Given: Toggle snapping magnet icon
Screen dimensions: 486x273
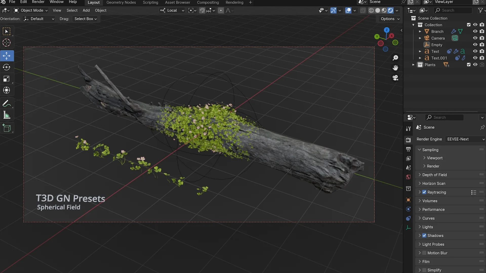Looking at the screenshot, I should click(x=202, y=10).
